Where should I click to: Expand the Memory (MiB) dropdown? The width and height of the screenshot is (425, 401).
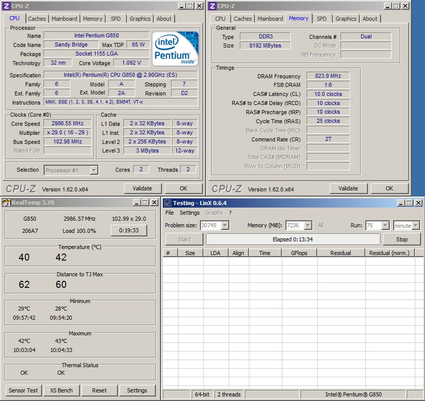point(307,226)
